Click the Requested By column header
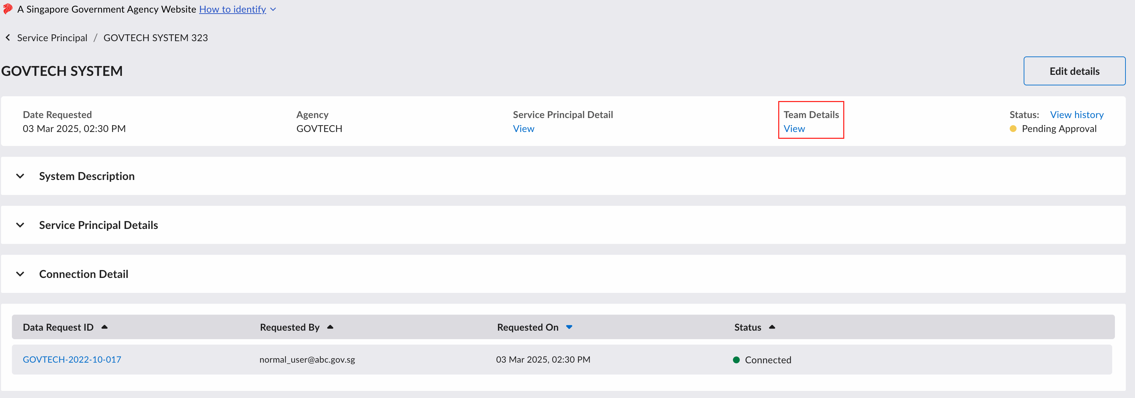The width and height of the screenshot is (1135, 398). point(289,327)
